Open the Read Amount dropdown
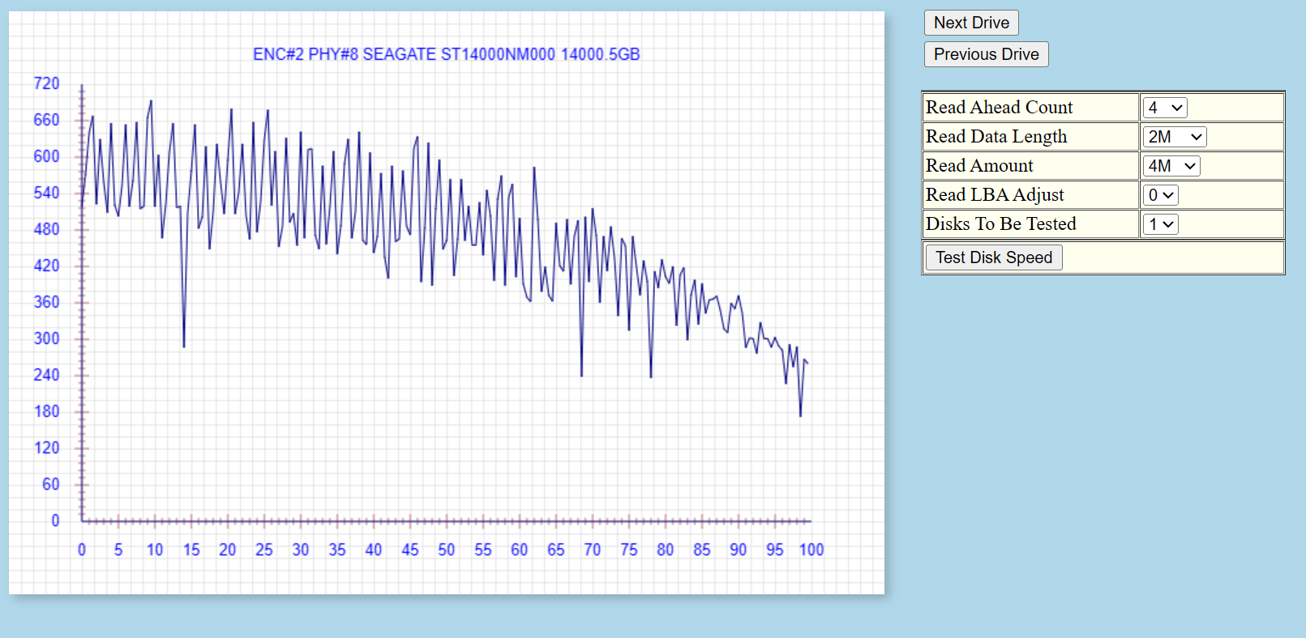1306x638 pixels. click(1171, 166)
